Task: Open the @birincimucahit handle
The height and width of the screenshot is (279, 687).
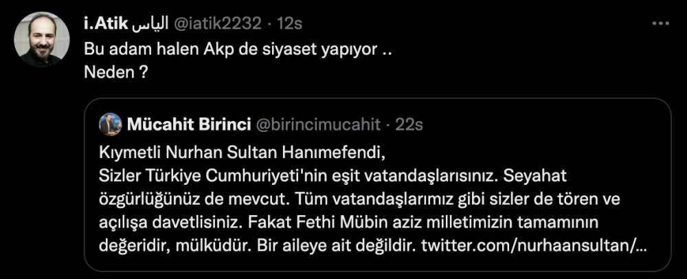Action: coord(318,124)
